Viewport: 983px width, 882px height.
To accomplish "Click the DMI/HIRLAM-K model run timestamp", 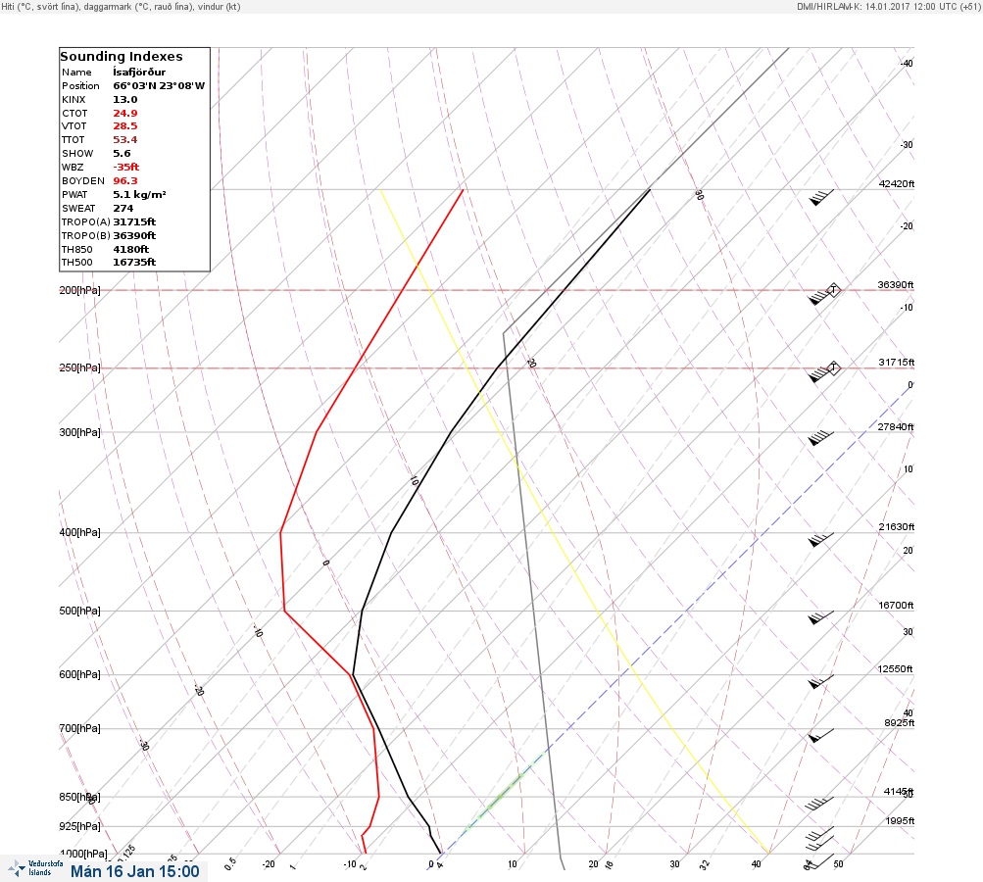I will point(888,6).
